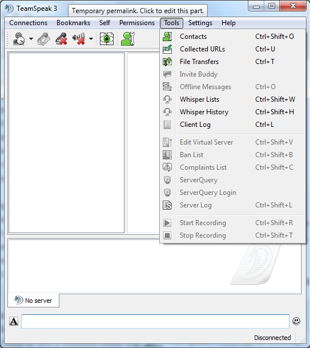
Task: Click the Set Away status toolbar icon
Action: [19, 39]
